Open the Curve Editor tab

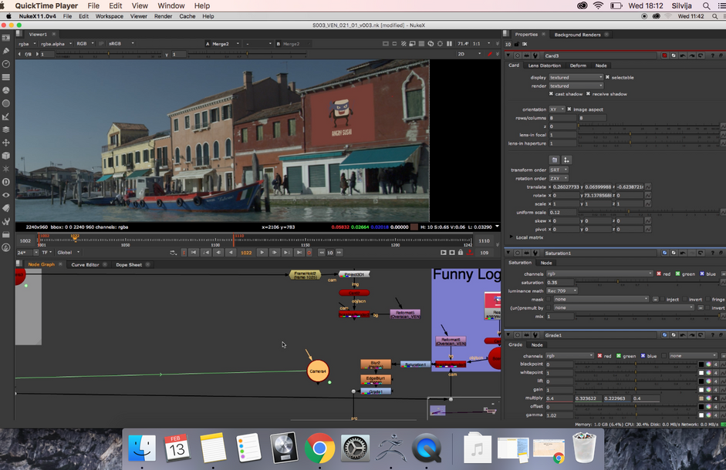point(84,264)
